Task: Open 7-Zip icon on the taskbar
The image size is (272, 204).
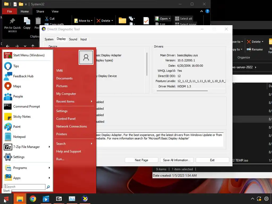Action: tap(59, 199)
